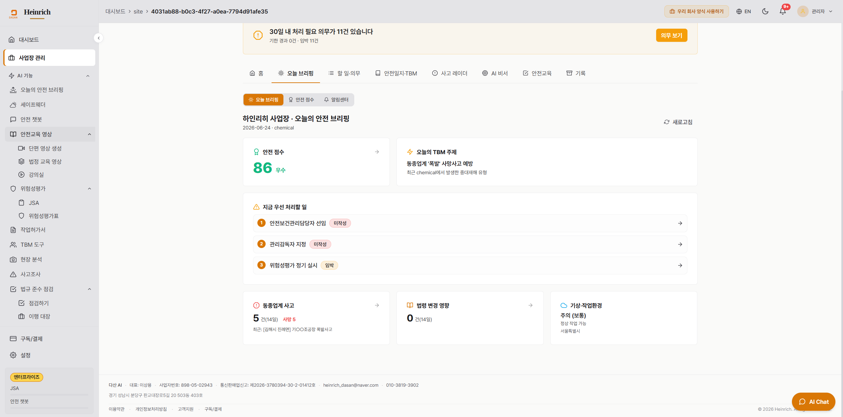Image resolution: width=843 pixels, height=417 pixels.
Task: Collapse 법규 준수 점검 section chevron
Action: (x=89, y=289)
